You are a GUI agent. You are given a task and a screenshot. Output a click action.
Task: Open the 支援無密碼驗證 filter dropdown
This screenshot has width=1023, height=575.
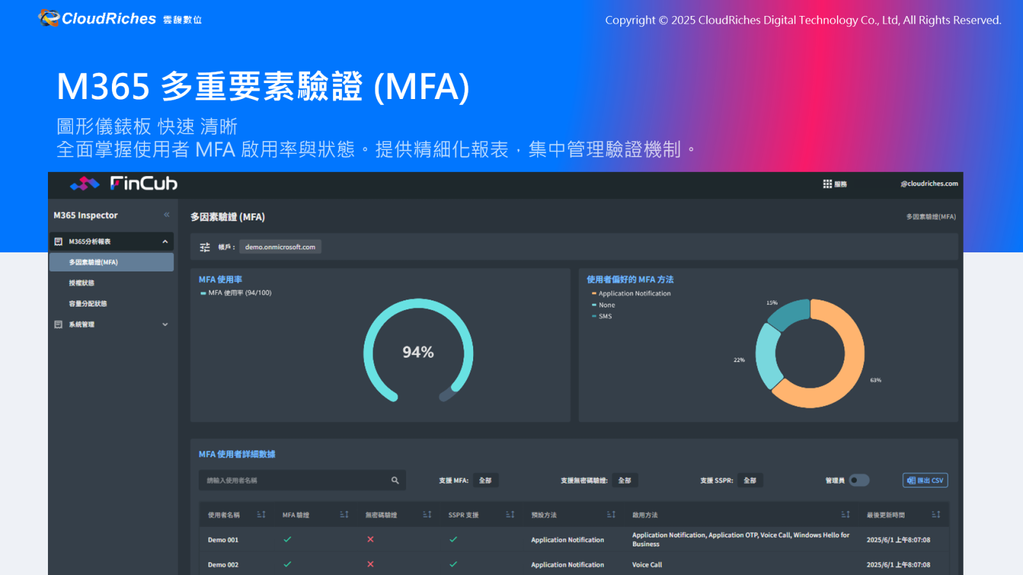(x=625, y=480)
